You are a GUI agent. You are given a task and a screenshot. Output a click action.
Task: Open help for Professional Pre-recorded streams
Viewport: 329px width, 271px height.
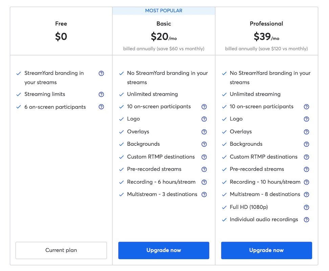coord(306,169)
